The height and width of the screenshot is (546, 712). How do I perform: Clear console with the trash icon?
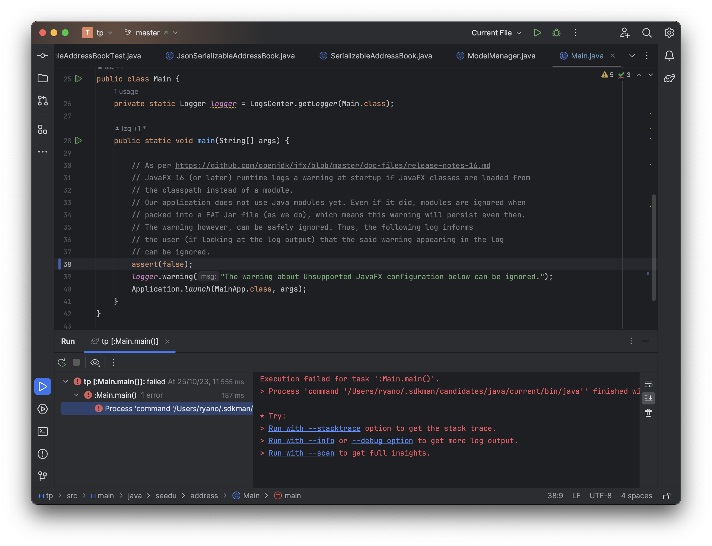648,413
